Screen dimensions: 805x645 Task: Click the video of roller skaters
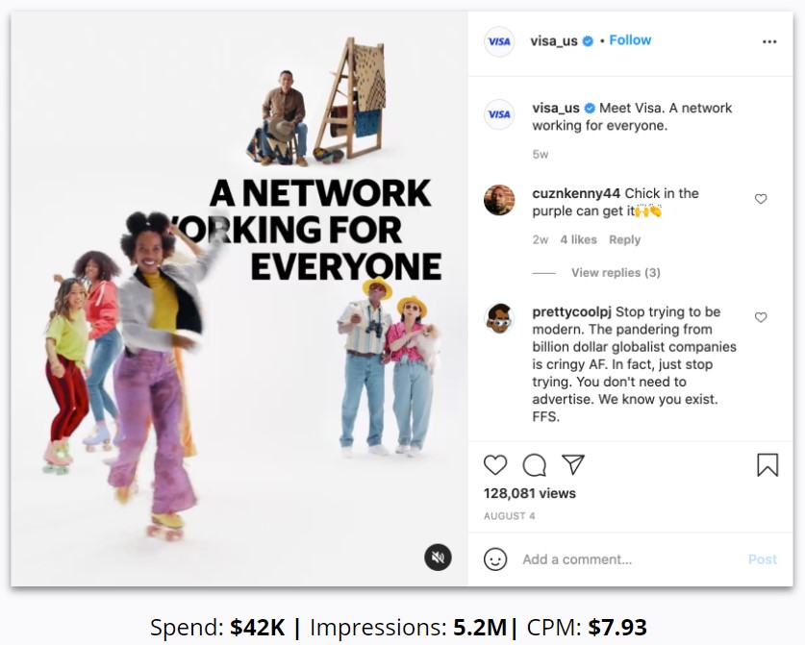239,299
